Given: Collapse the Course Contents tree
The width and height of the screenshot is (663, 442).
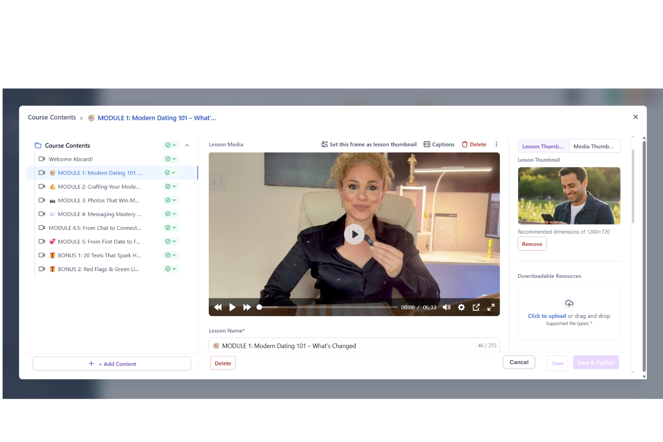Looking at the screenshot, I should point(187,145).
